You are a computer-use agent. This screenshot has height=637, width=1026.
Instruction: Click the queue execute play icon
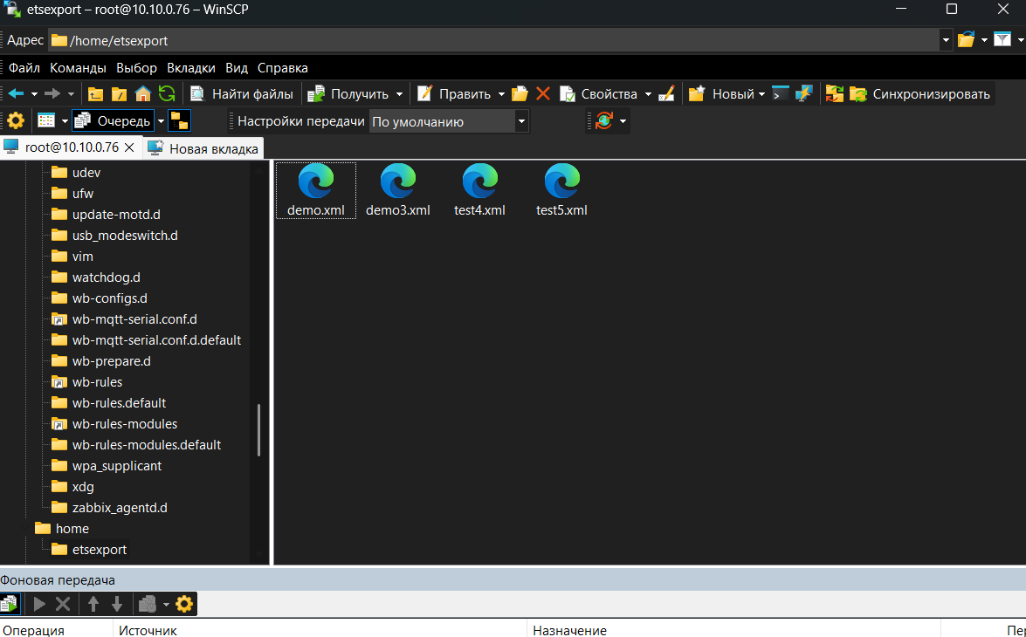(39, 604)
